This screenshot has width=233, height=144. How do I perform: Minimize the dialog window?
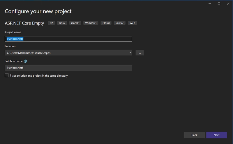tap(210, 4)
